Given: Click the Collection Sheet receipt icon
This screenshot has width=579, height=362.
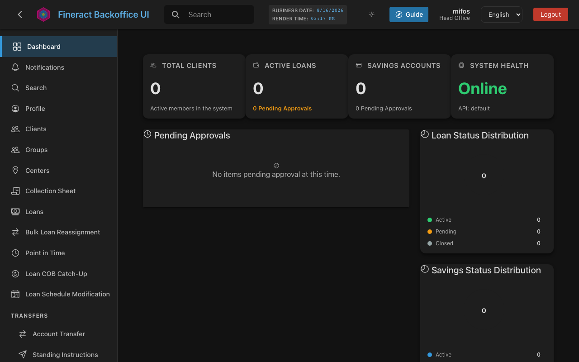Looking at the screenshot, I should click(15, 191).
